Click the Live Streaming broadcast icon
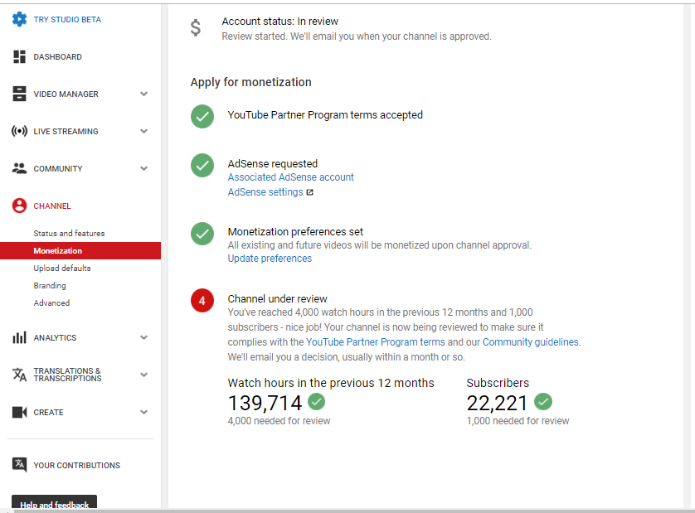The image size is (695, 513). click(x=20, y=131)
